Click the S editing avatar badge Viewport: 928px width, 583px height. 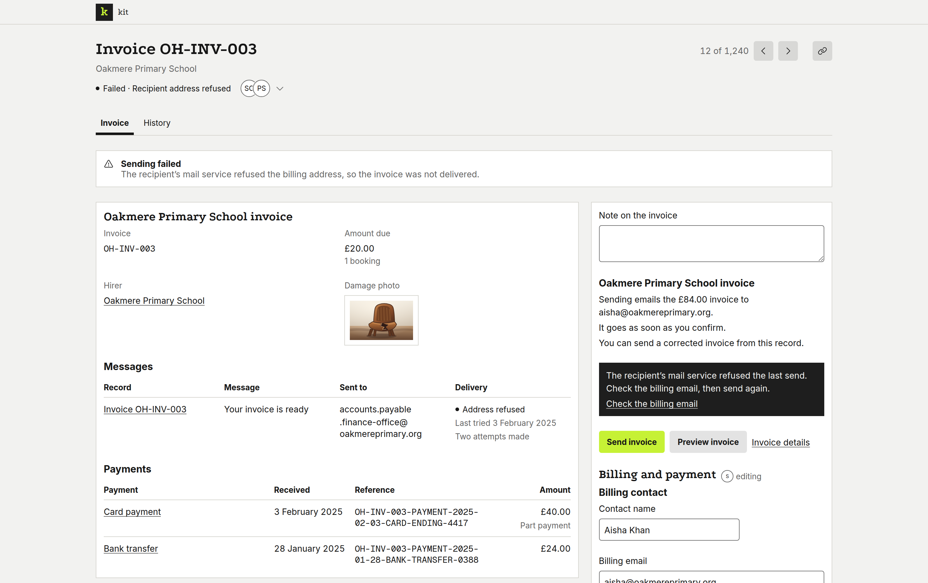click(x=727, y=476)
